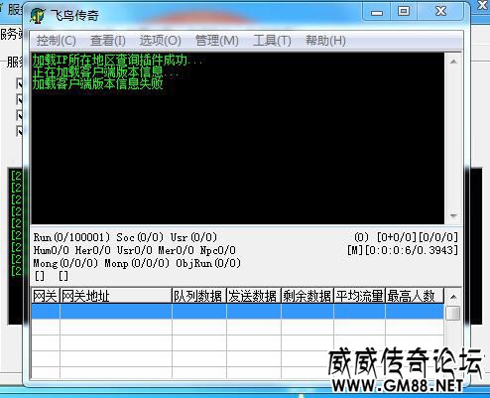Minimize the 飞鸟传奇 window
Image resolution: width=490 pixels, height=398 pixels.
point(377,12)
